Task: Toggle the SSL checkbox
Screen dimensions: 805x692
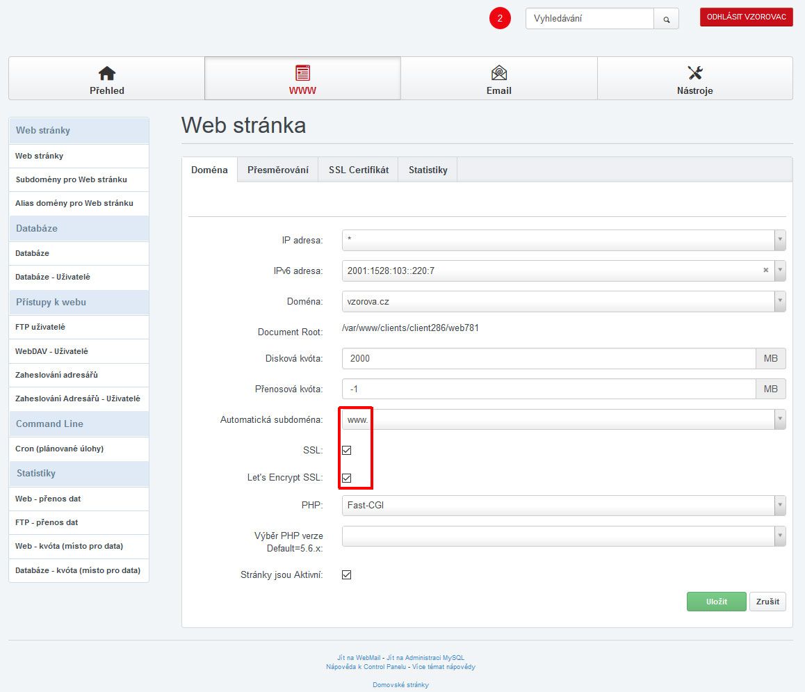Action: point(347,450)
